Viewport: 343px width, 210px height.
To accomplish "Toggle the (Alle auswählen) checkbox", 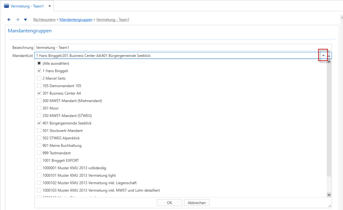I will pyautogui.click(x=39, y=63).
